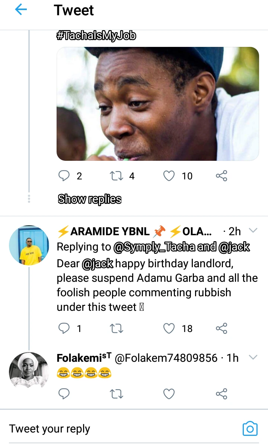Open camera to attach a photo
The height and width of the screenshot is (447, 268).
pyautogui.click(x=250, y=429)
